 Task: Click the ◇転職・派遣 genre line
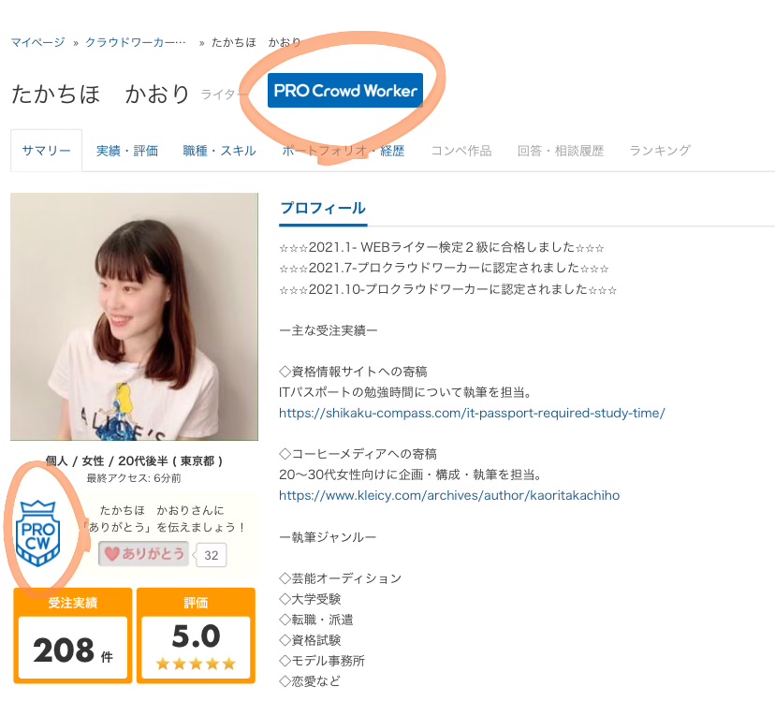315,620
